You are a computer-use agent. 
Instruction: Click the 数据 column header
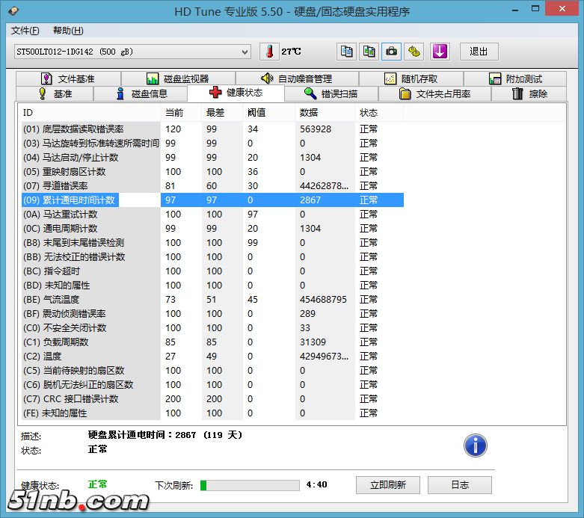(x=325, y=112)
